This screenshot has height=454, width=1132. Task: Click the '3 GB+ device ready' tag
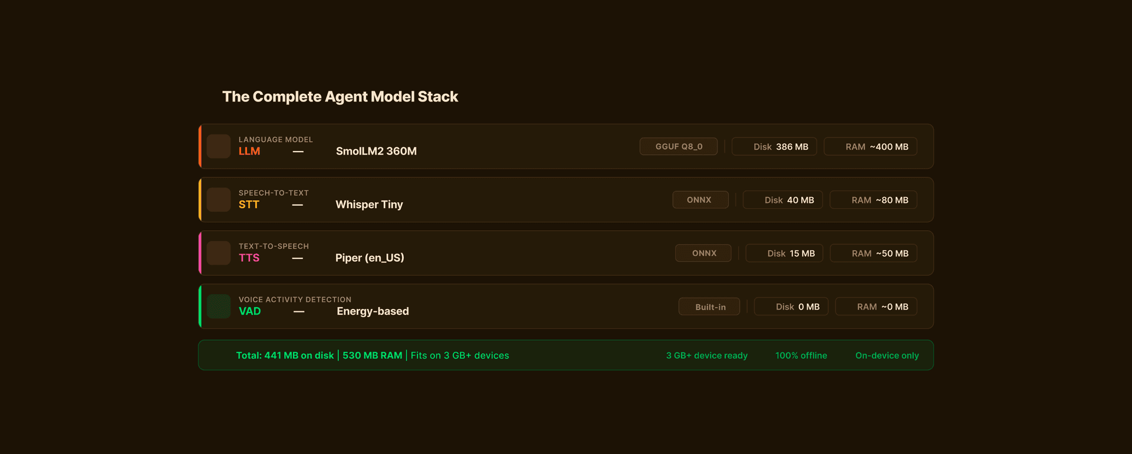tap(707, 356)
